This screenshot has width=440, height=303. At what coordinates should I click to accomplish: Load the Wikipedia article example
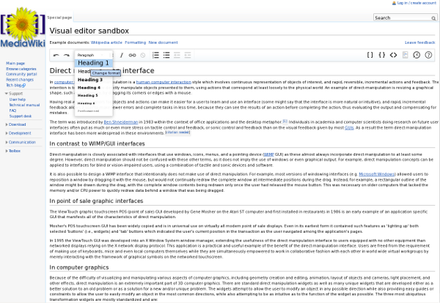tap(106, 42)
